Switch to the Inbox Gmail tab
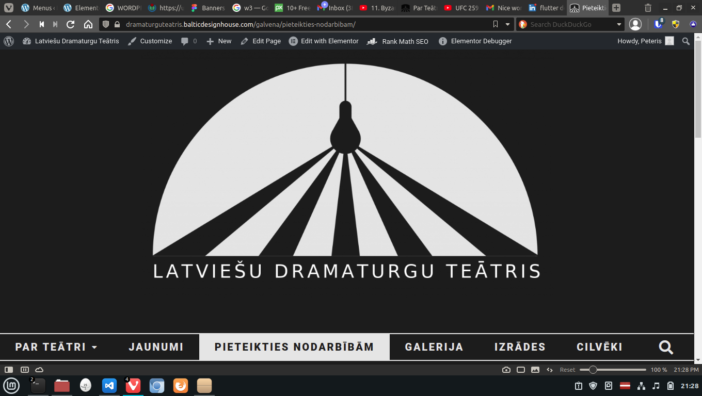Screen dimensions: 702x396 (334, 8)
